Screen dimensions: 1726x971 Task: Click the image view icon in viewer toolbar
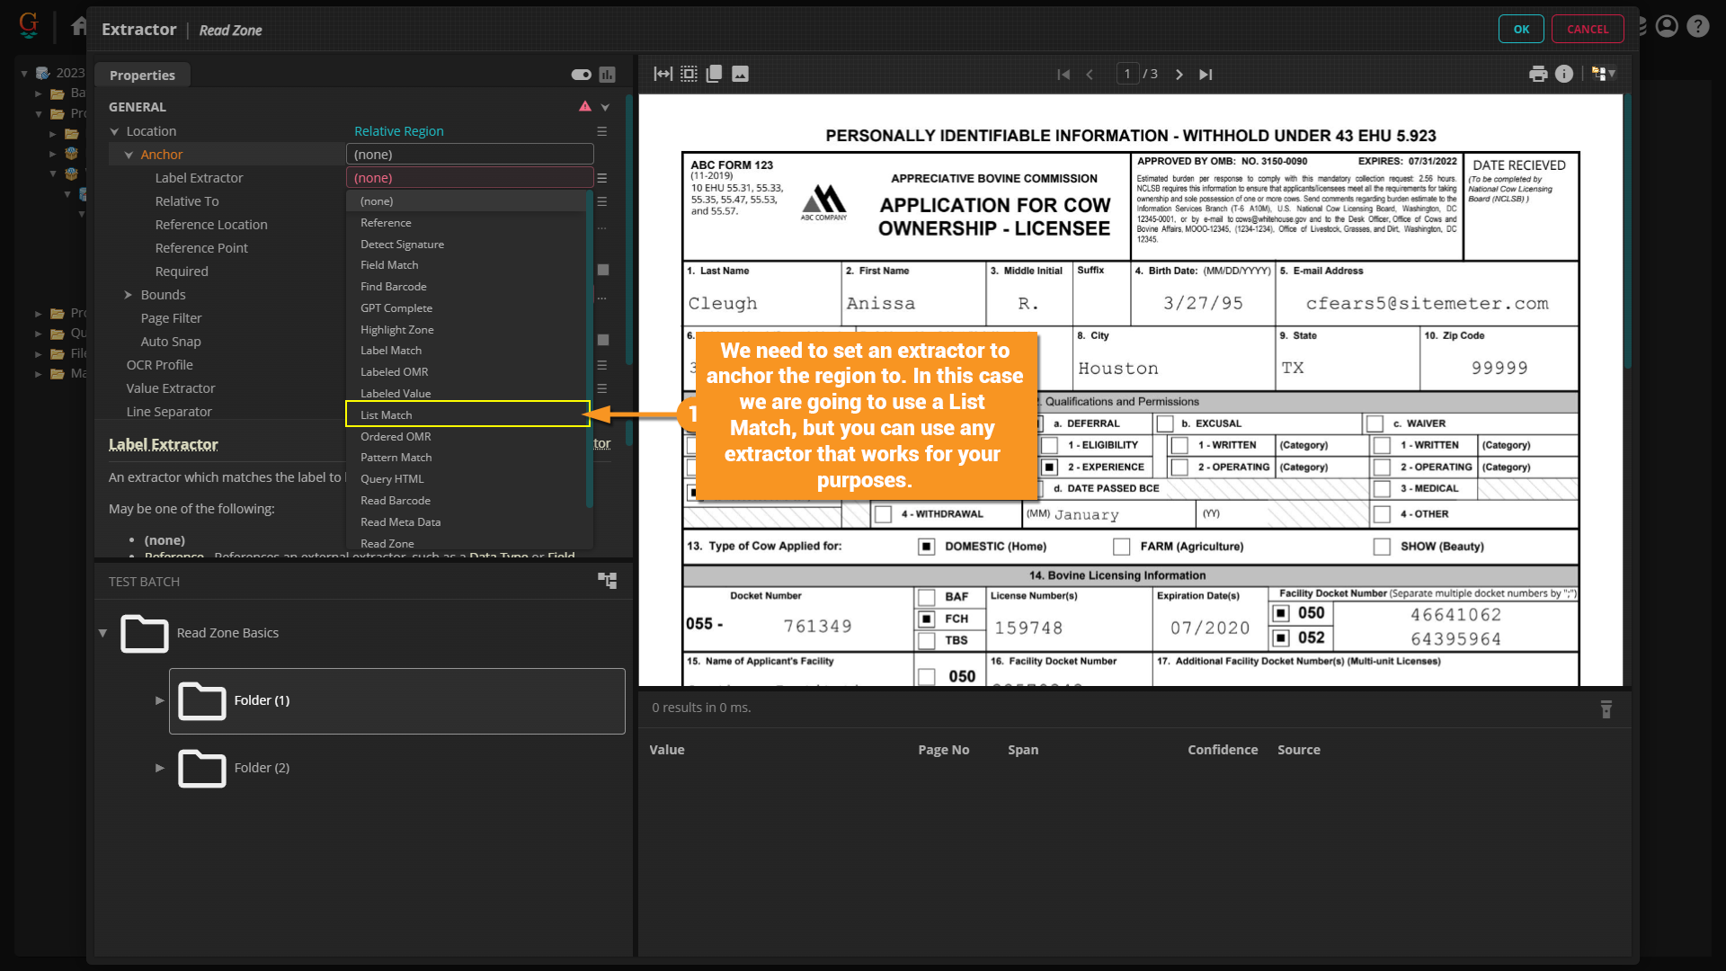click(740, 74)
